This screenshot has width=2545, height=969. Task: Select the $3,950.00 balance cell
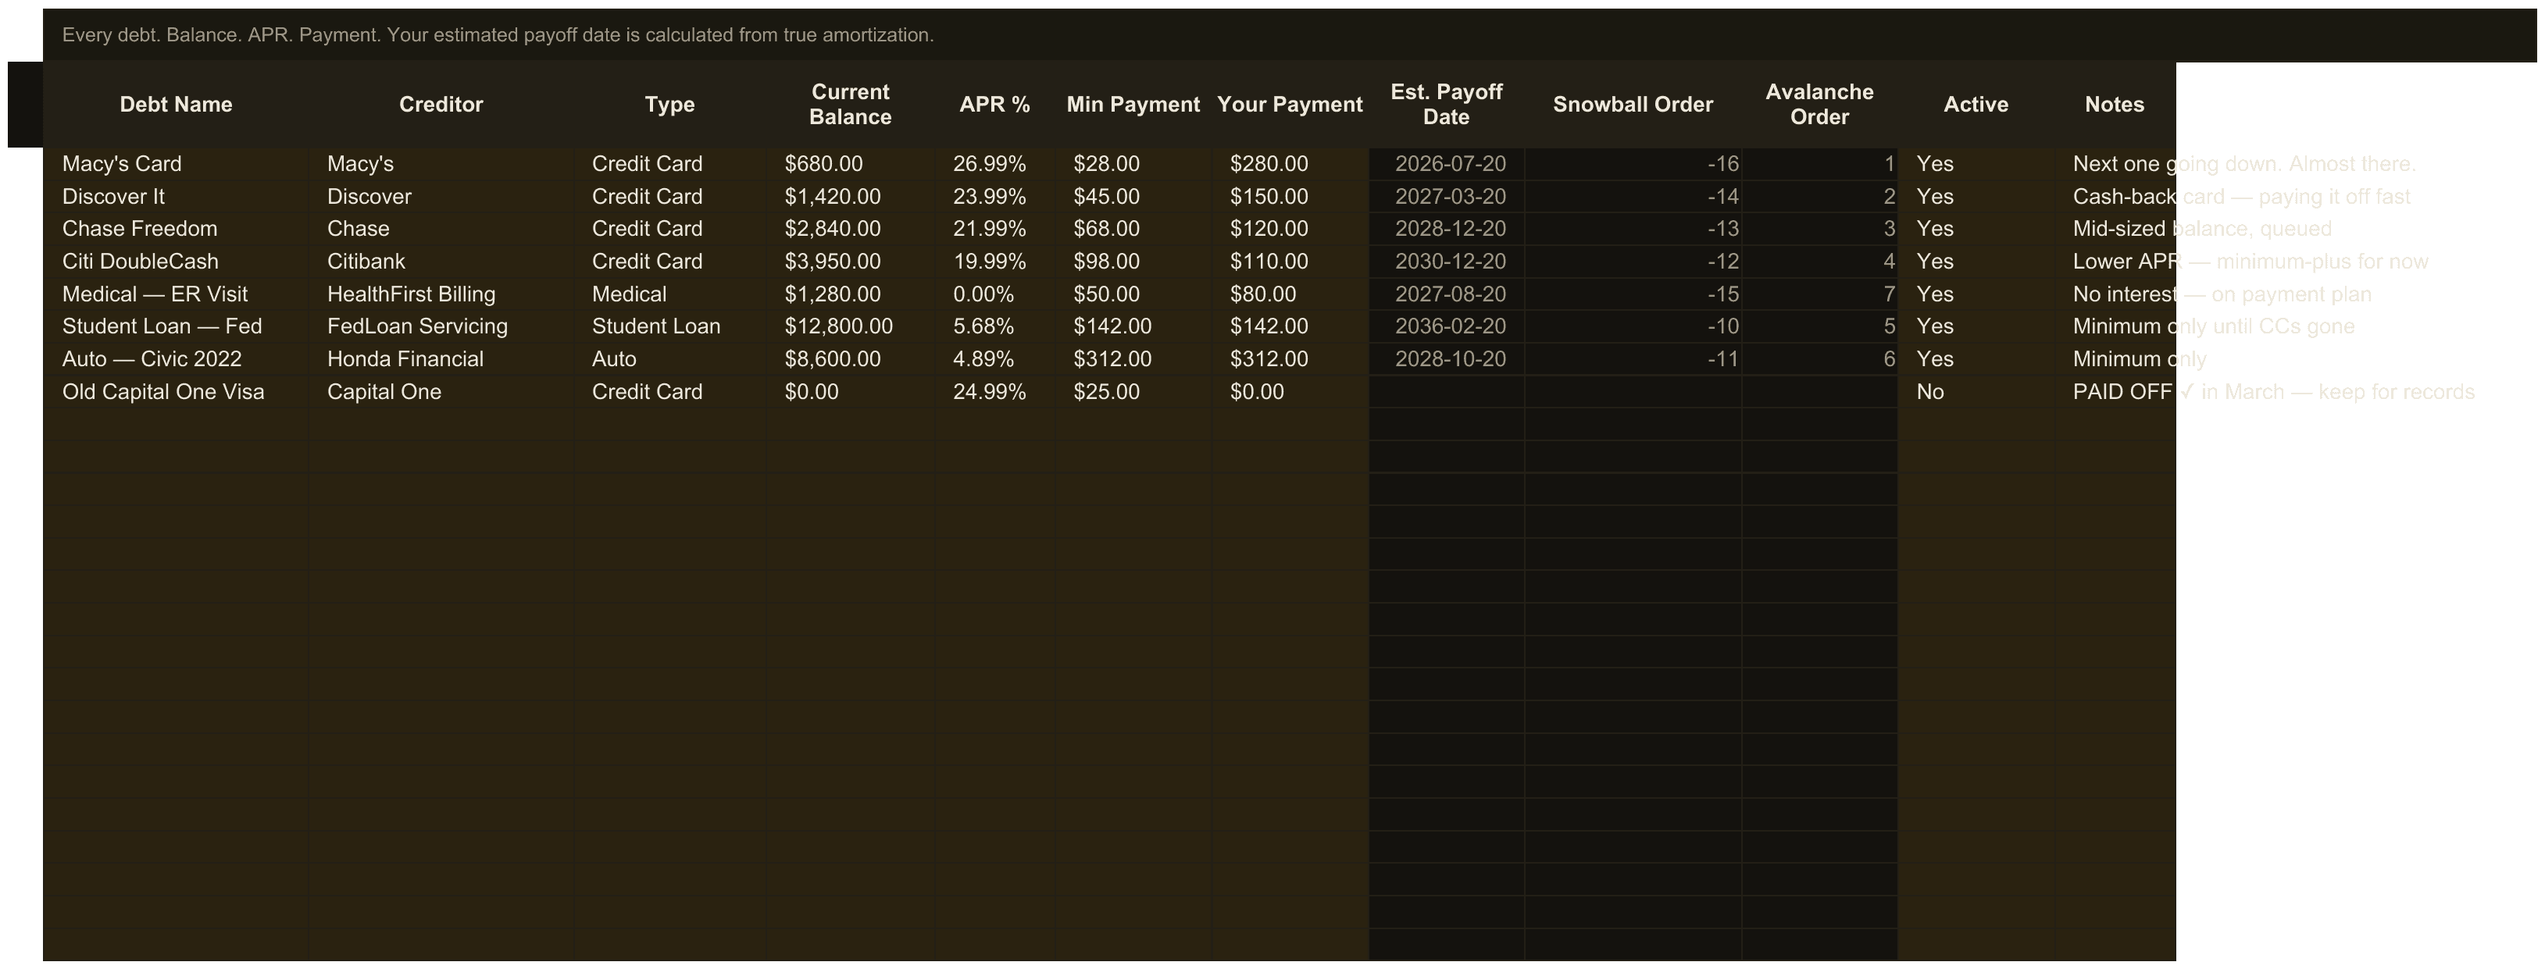click(x=850, y=262)
